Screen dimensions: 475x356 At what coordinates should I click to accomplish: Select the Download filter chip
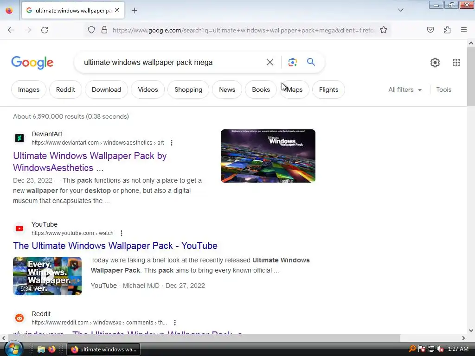click(x=106, y=89)
